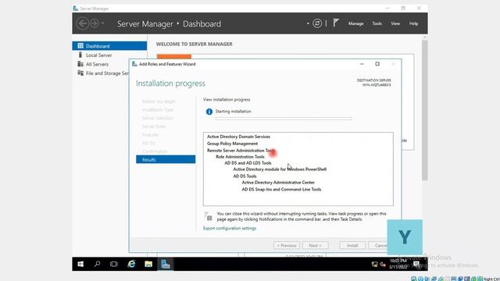Click the Server Manager back arrow
Viewport: 500px width, 281px height.
tap(83, 23)
